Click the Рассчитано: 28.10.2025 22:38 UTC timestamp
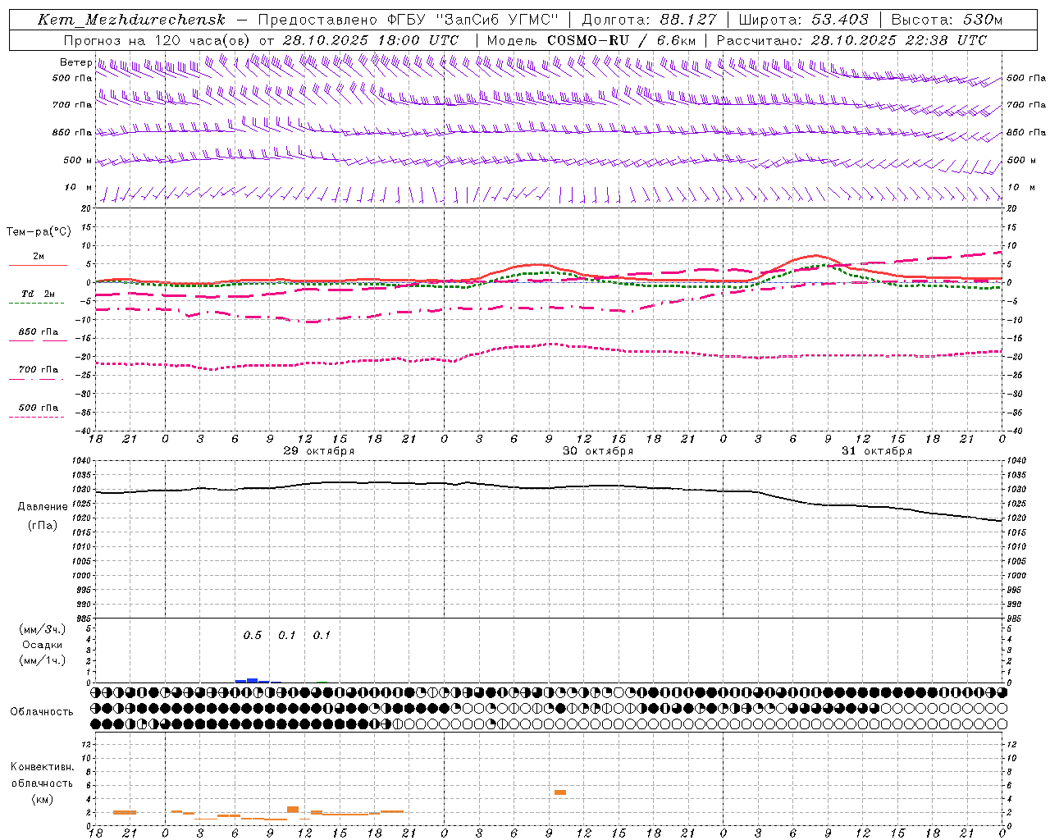 click(851, 40)
